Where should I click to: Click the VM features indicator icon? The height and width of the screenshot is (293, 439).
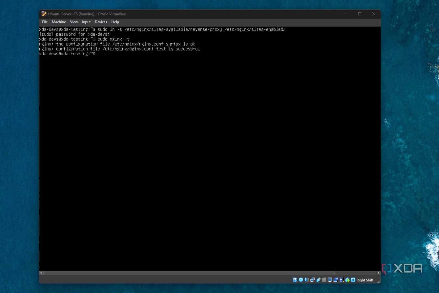pyautogui.click(x=341, y=280)
